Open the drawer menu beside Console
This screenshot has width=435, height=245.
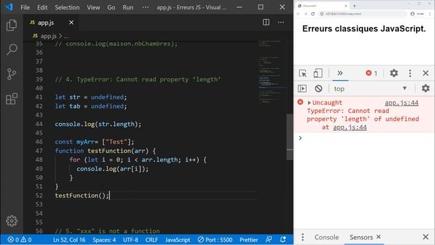tap(302, 237)
